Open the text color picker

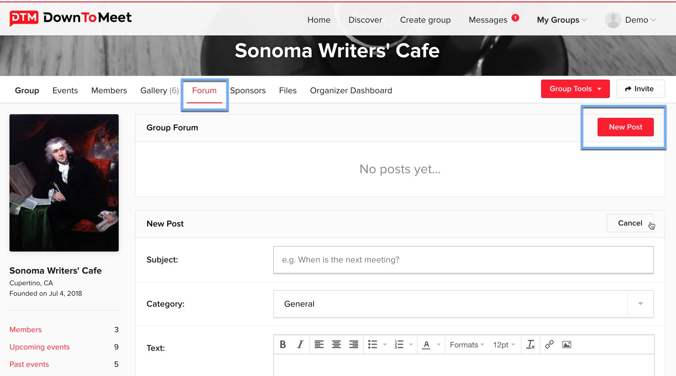tap(439, 345)
